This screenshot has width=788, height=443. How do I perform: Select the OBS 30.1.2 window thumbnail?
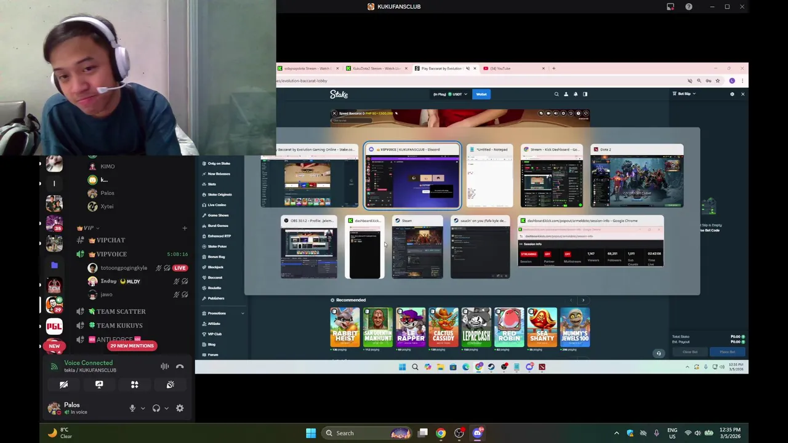[309, 247]
